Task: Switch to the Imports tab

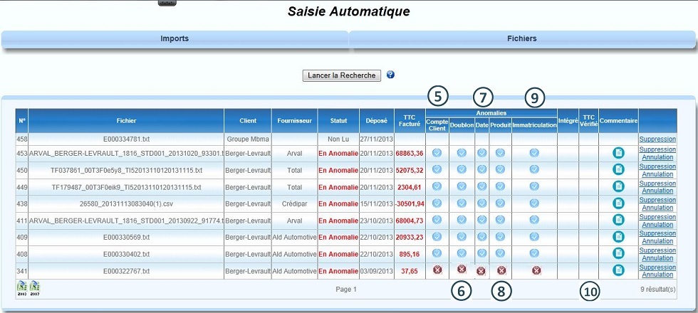Action: (174, 38)
